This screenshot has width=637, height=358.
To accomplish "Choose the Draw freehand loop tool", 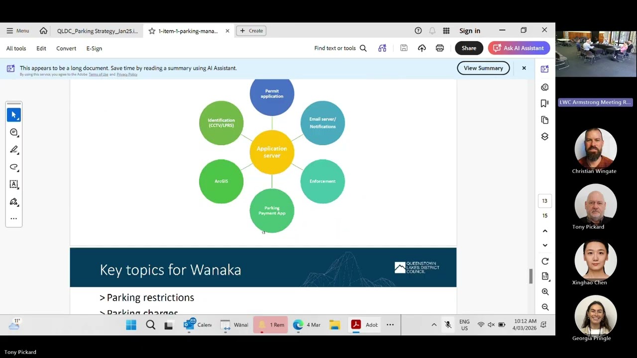I will [14, 167].
